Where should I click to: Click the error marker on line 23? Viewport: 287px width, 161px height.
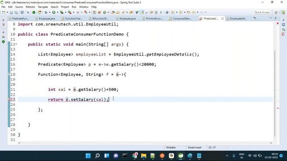pos(9,99)
